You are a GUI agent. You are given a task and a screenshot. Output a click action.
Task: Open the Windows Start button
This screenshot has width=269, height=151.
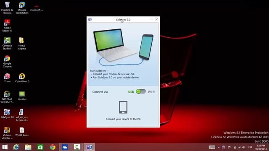pyautogui.click(x=5, y=147)
